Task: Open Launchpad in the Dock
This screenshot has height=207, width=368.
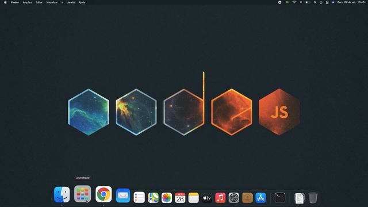Action: pos(82,194)
